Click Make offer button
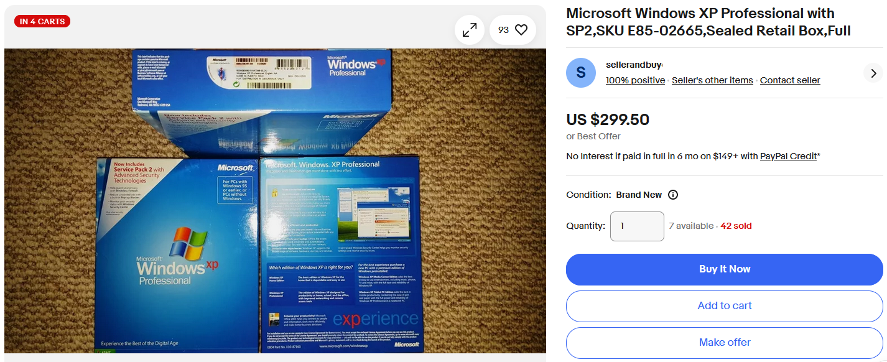887x362 pixels. (x=725, y=343)
